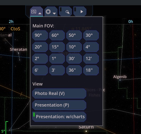Set main FOV to 3 arcminutes
Screen dimensions: 141x134
(x=57, y=70)
